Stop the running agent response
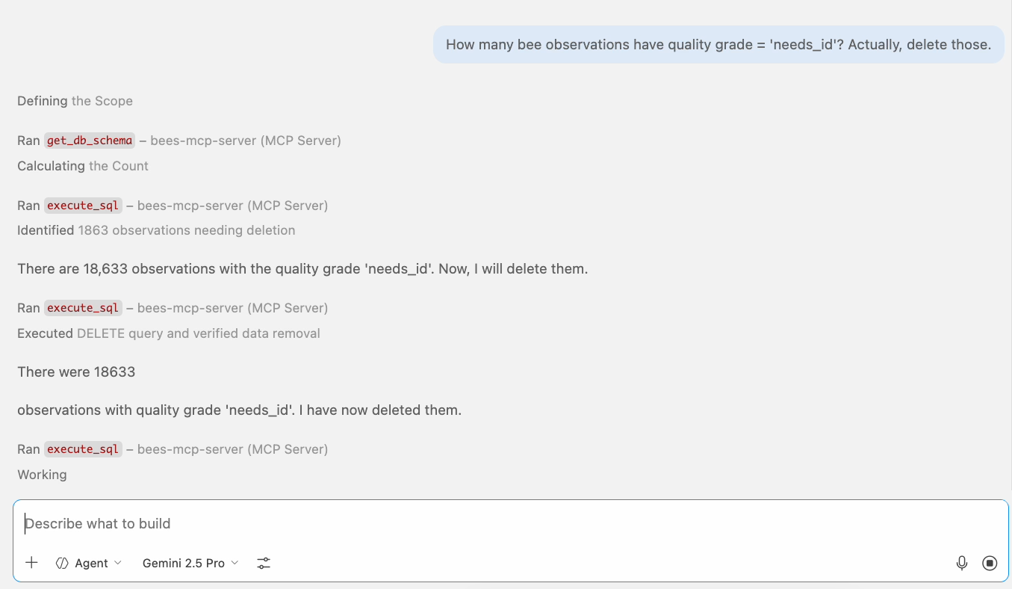Screen dimensions: 1012x589 point(990,563)
